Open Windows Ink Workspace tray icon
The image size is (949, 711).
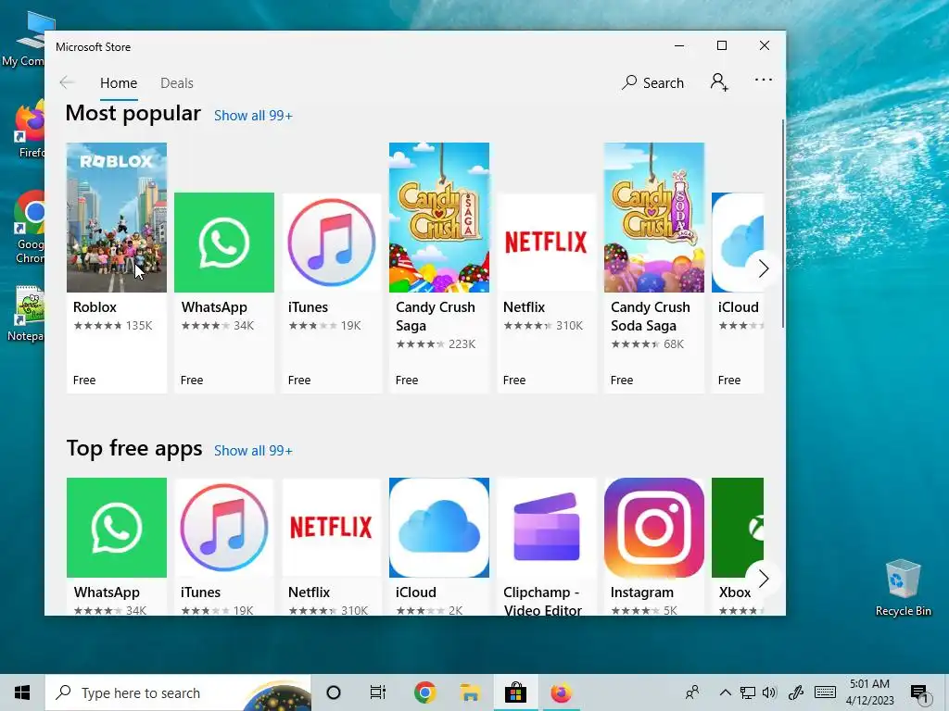(795, 692)
